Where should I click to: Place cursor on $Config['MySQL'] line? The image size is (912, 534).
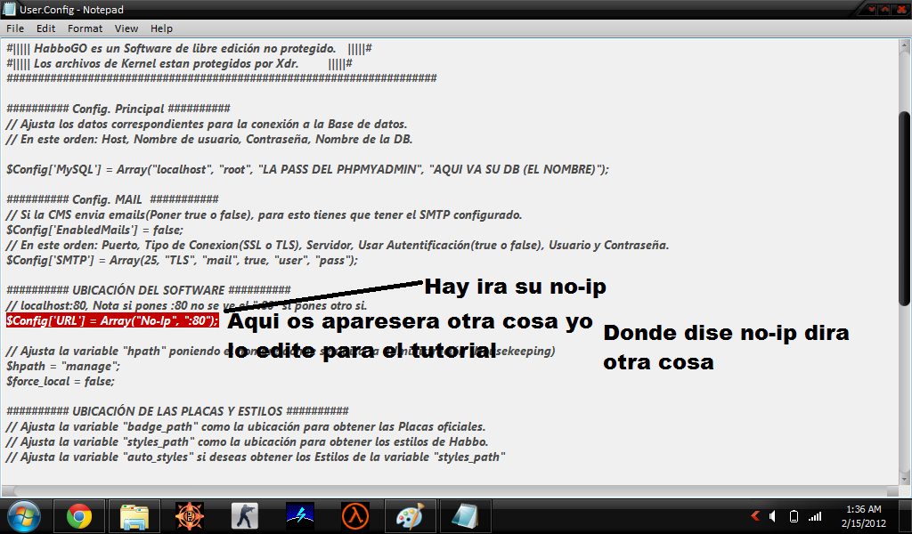[307, 169]
